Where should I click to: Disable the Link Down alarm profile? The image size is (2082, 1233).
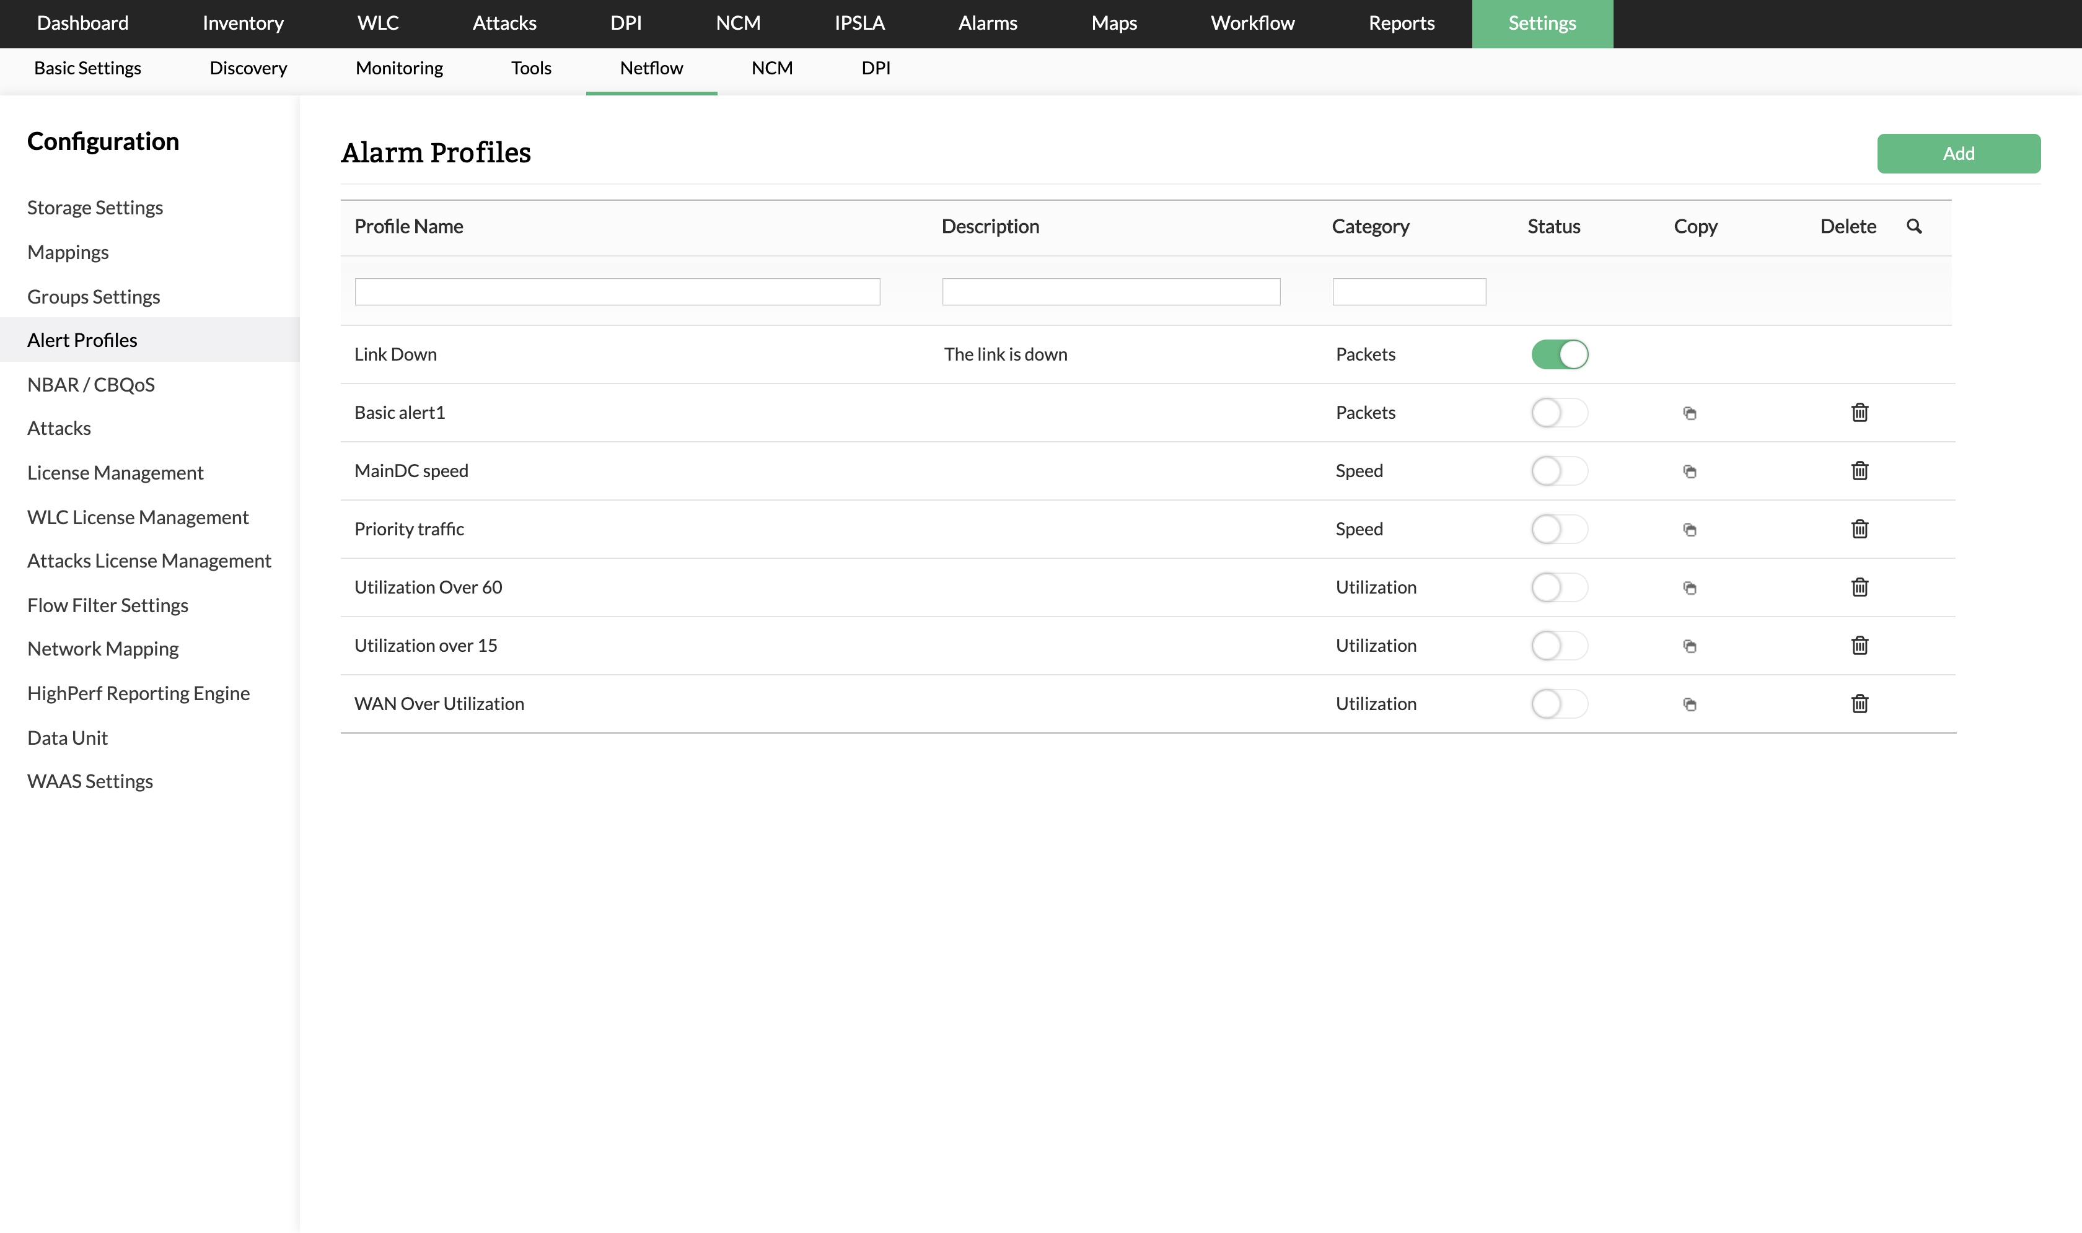[1560, 354]
